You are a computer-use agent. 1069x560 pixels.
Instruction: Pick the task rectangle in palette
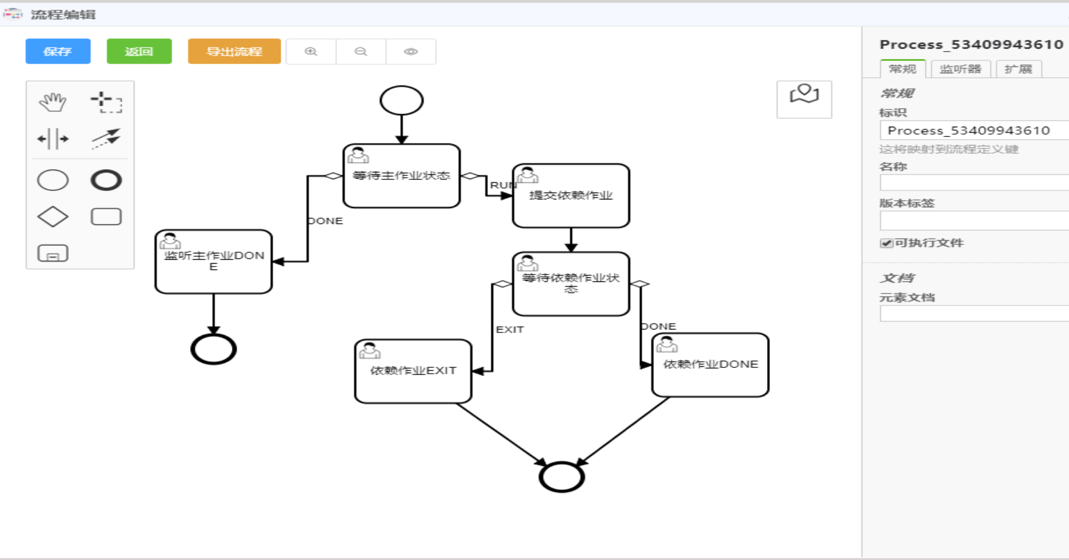tap(106, 217)
